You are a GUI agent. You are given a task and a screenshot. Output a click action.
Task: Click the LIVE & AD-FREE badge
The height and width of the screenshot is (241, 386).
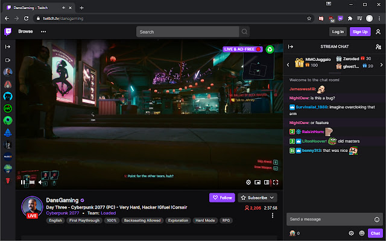242,49
